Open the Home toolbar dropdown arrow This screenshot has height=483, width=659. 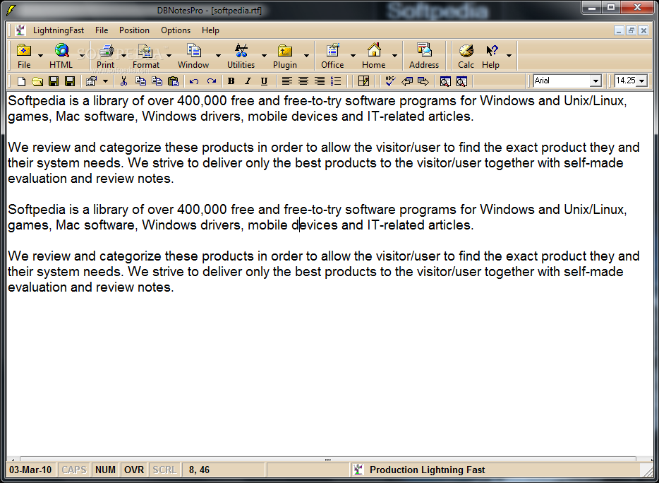point(394,56)
